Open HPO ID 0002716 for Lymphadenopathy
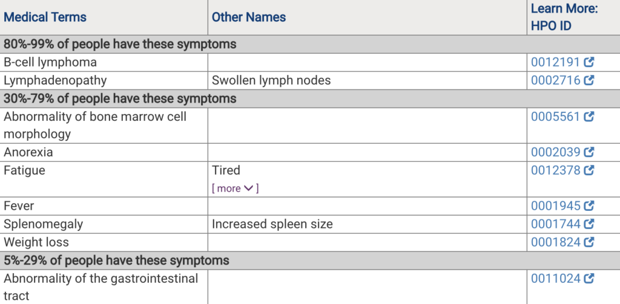 [556, 80]
